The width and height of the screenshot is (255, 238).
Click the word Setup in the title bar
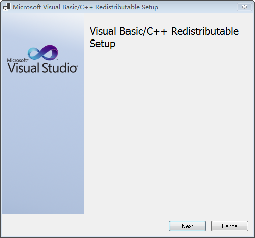[x=150, y=7]
